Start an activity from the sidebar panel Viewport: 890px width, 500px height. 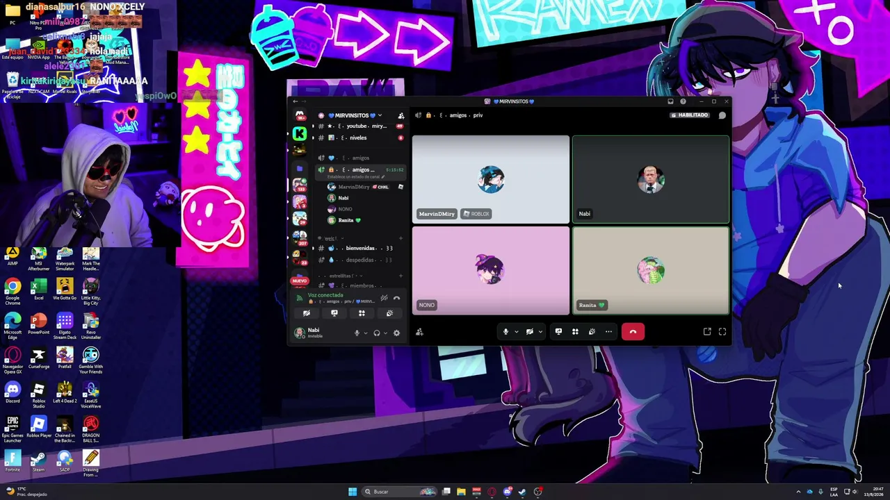pos(362,313)
